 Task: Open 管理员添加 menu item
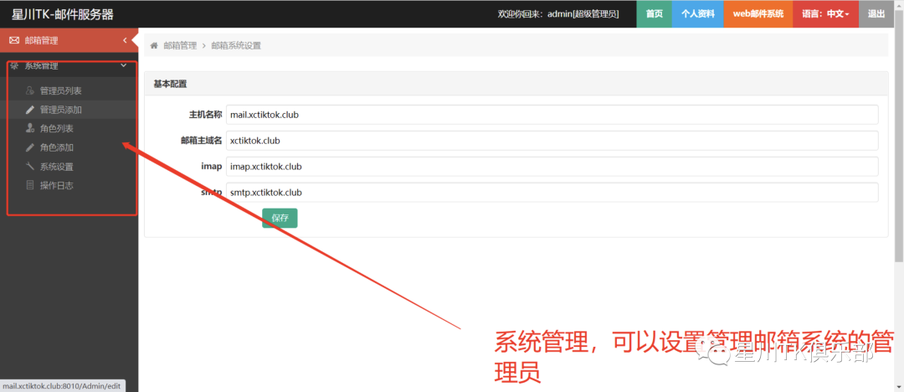click(x=60, y=110)
